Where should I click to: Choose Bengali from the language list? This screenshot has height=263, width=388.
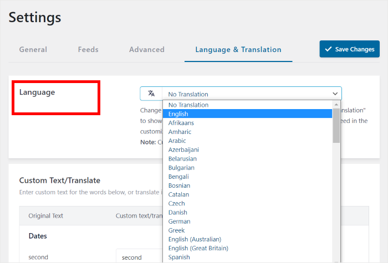[x=178, y=177]
